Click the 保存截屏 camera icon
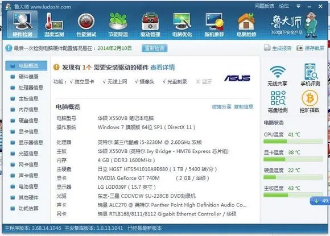Viewport: 330px width, 236px height. click(x=300, y=48)
